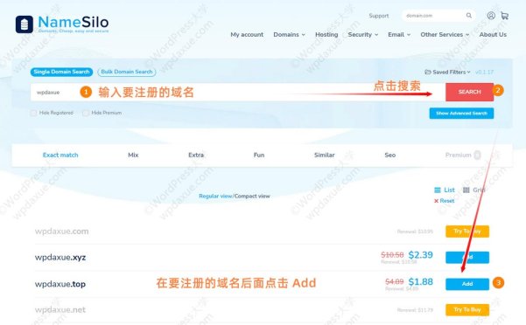Click the domain.com header search field
Image resolution: width=526 pixels, height=325 pixels.
438,16
